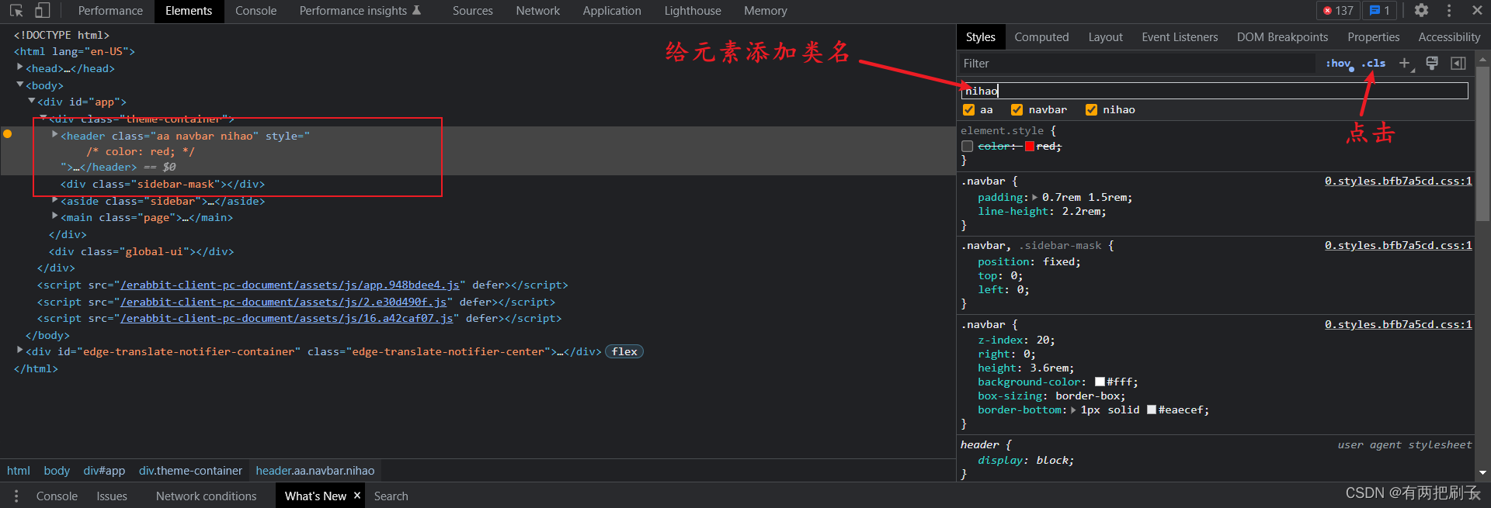Expand the padding shorthand property

1034,198
